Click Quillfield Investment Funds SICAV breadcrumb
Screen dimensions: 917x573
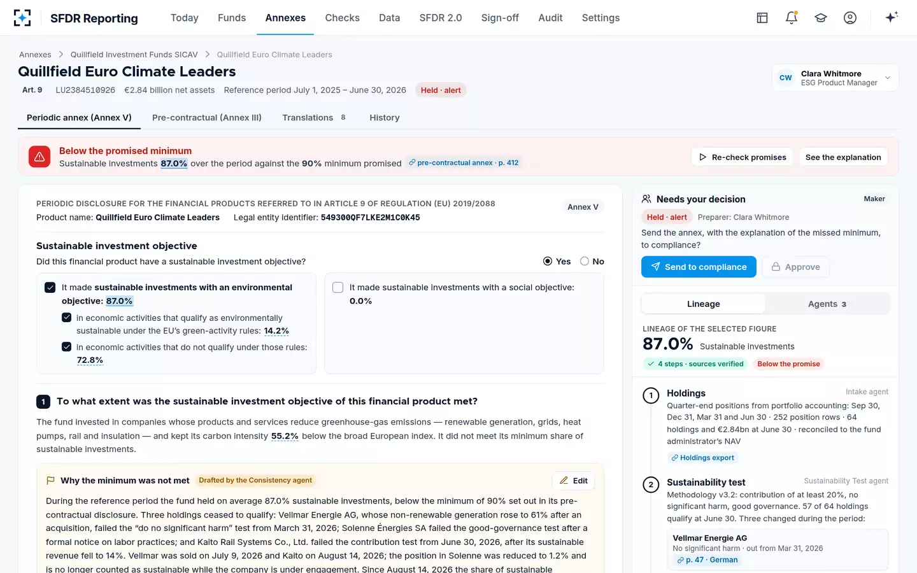point(134,55)
